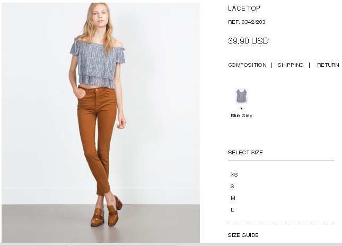Open the SHIPPING information tab
The height and width of the screenshot is (246, 342).
291,65
